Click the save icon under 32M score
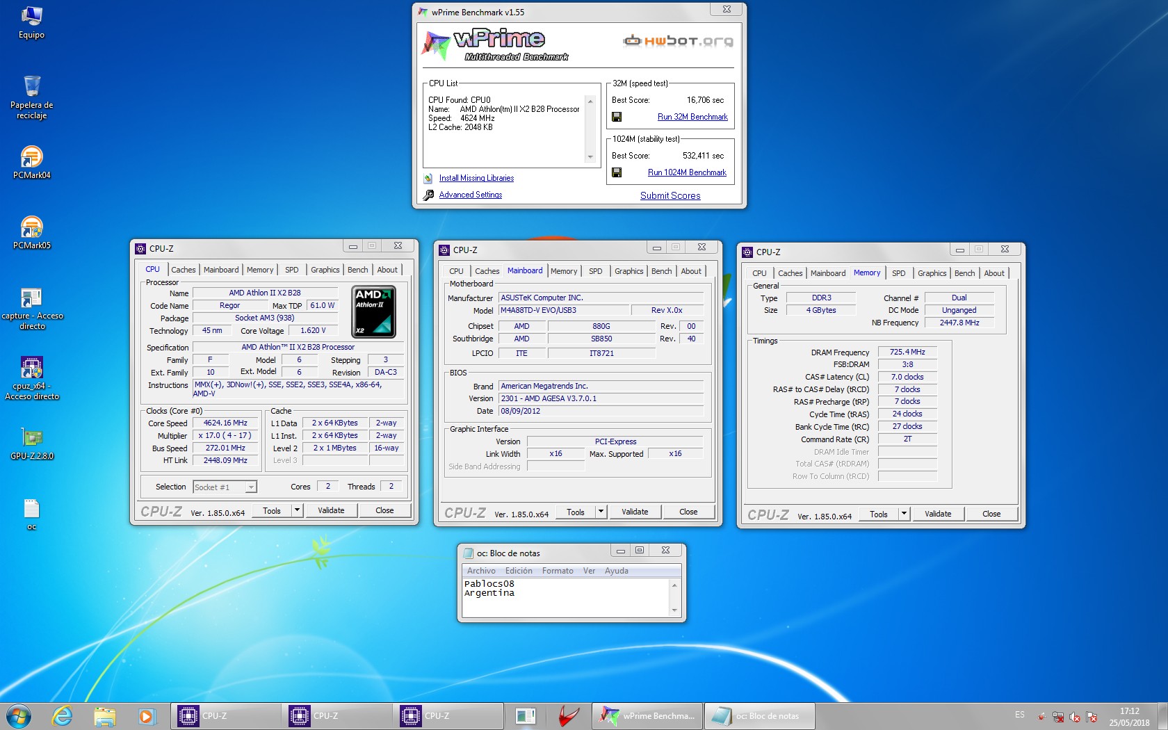1168x730 pixels. (x=617, y=117)
